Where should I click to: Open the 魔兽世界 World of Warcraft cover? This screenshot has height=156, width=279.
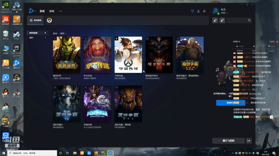pyautogui.click(x=67, y=55)
